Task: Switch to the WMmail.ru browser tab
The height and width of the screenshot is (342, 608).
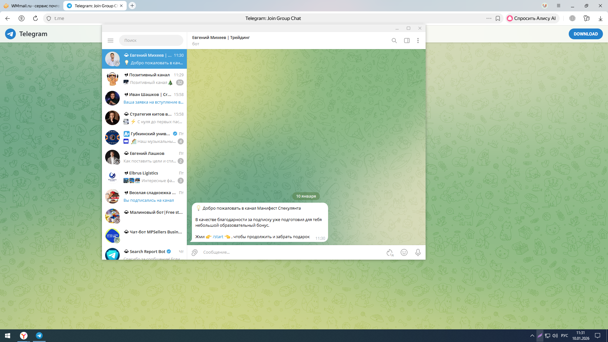Action: click(x=32, y=6)
